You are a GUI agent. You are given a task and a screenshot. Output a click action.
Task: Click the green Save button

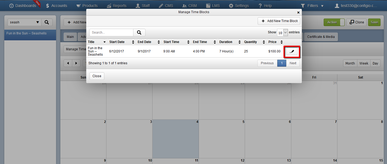click(374, 22)
